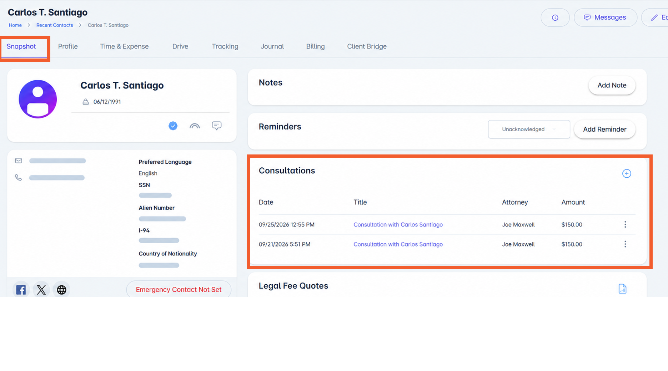
Task: Click the profile avatar picture
Action: (38, 99)
